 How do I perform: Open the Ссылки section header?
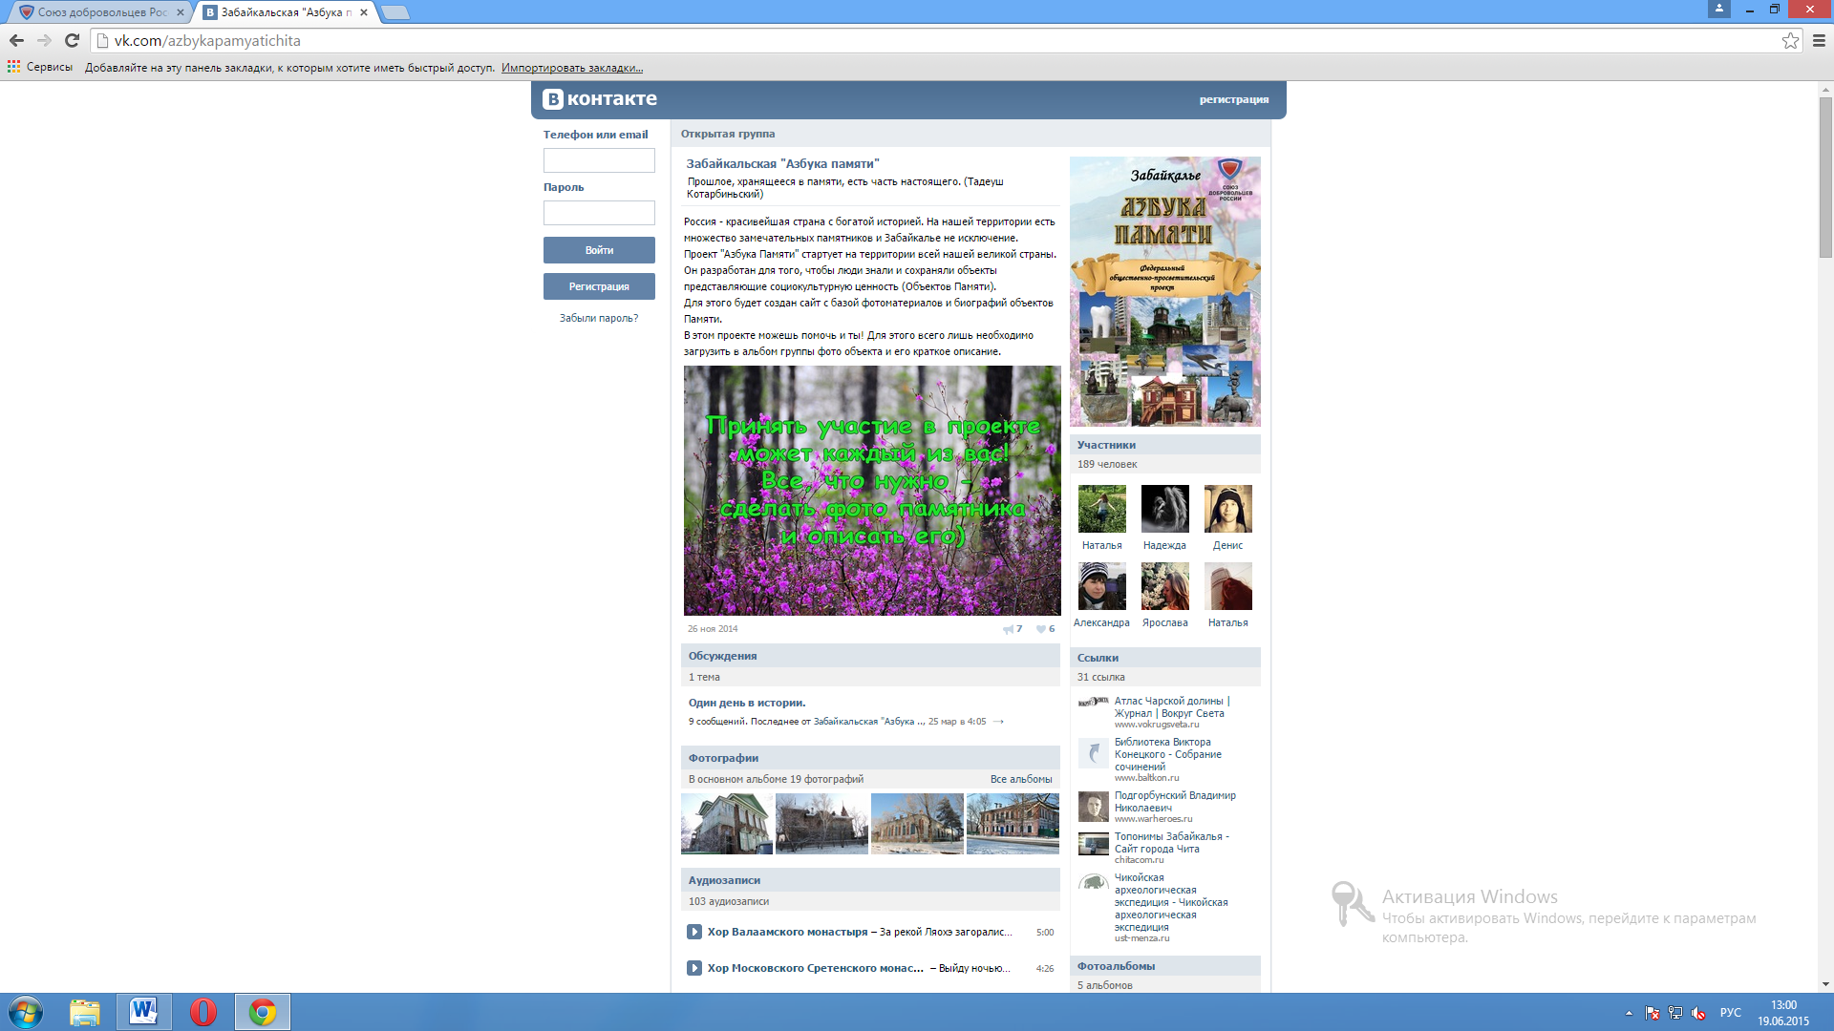tap(1164, 658)
